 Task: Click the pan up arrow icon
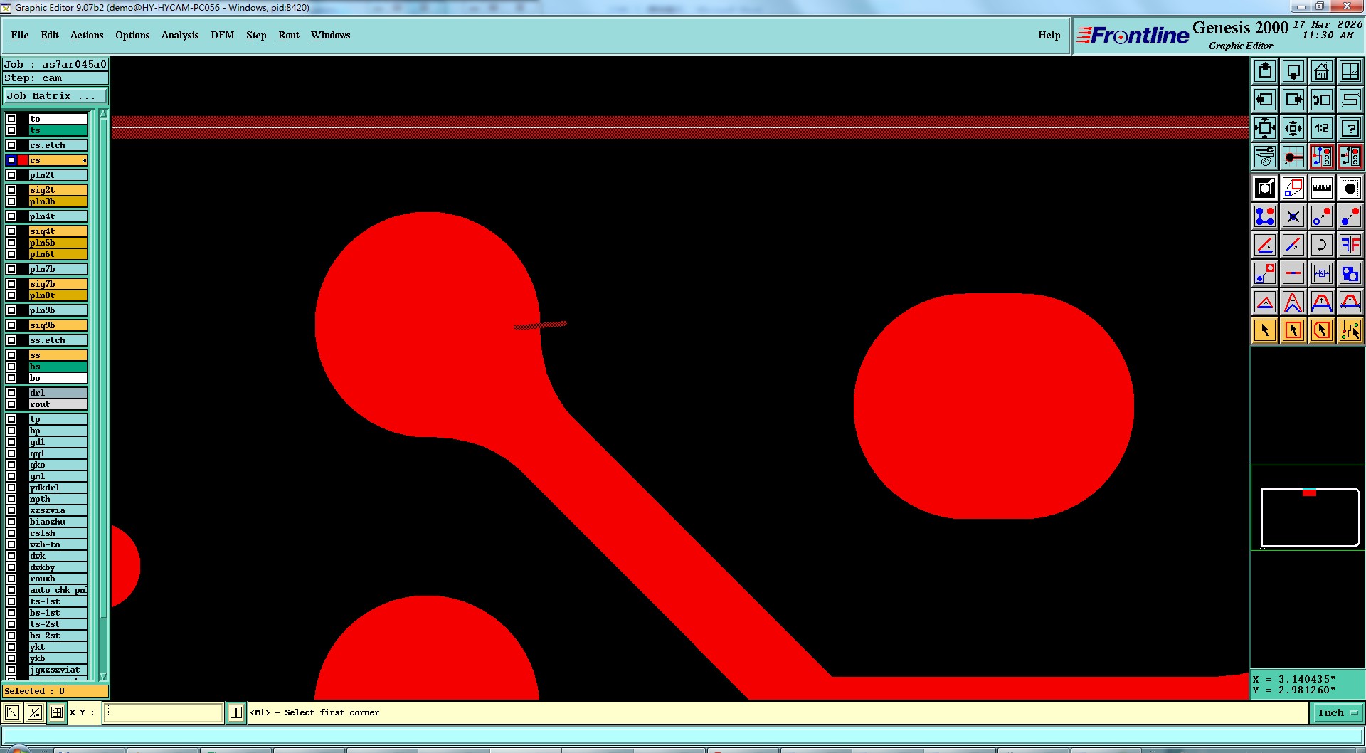click(x=1265, y=71)
